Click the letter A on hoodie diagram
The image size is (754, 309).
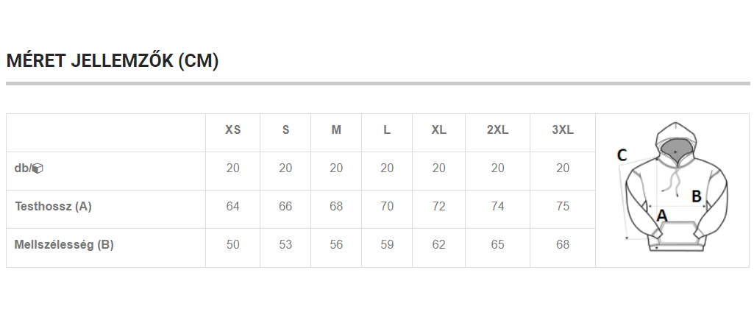click(x=662, y=216)
